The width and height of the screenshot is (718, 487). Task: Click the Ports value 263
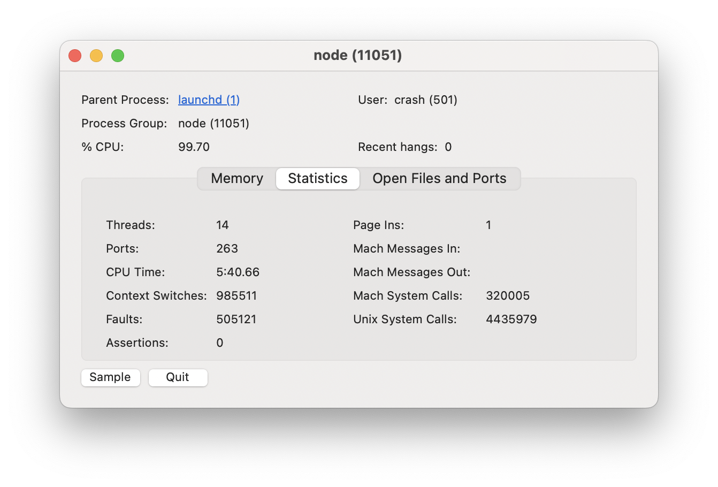[x=227, y=248]
